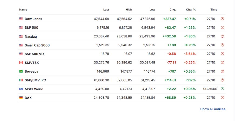The height and width of the screenshot is (121, 235).
Task: Click the red clock icon in Dow Jones row
Action: pyautogui.click(x=222, y=19)
